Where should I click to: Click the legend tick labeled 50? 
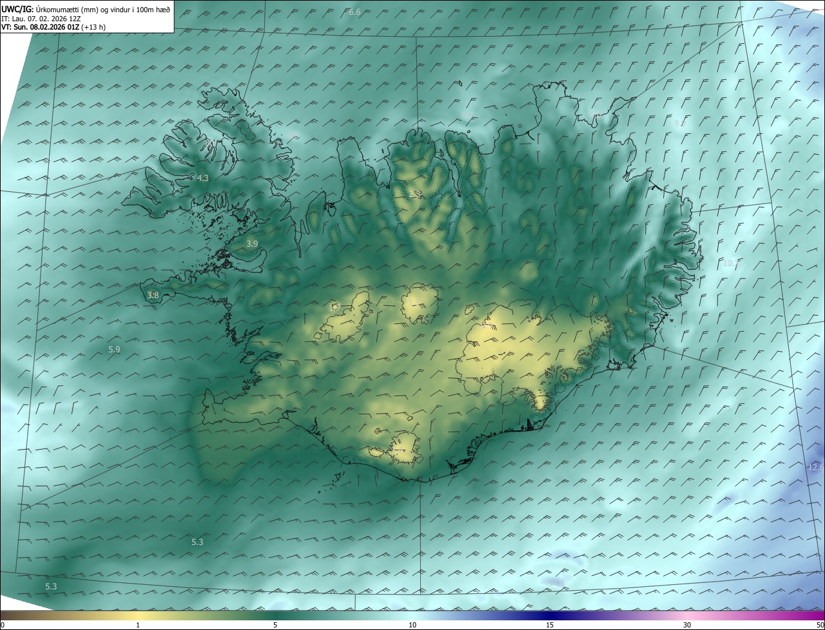[x=820, y=625]
